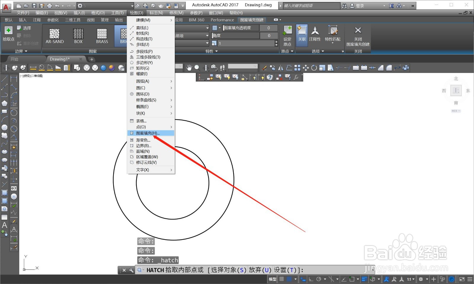Click the 图案填充(H)... menu entry

[151, 133]
